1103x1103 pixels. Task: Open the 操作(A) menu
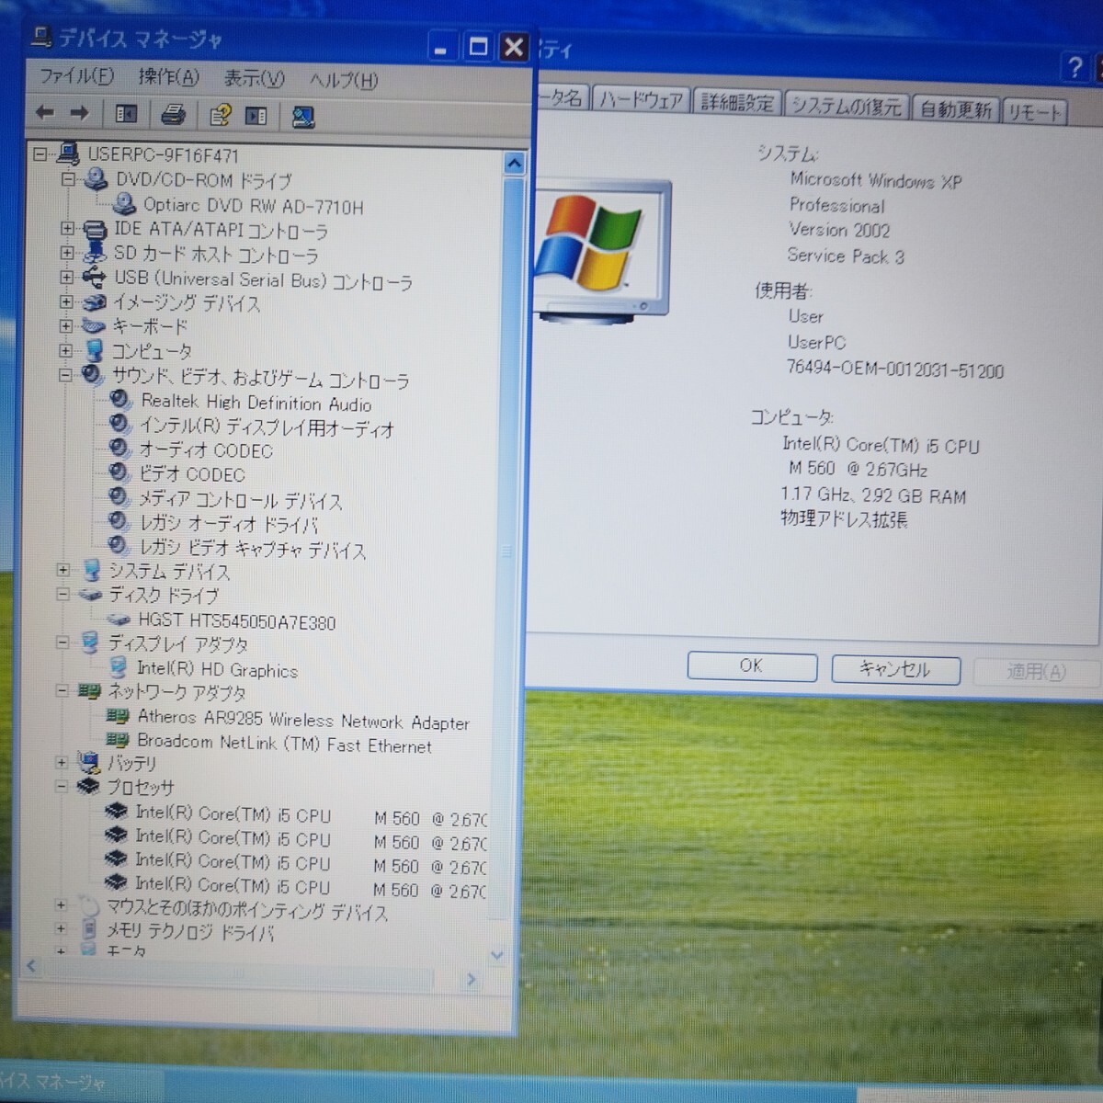tap(168, 77)
